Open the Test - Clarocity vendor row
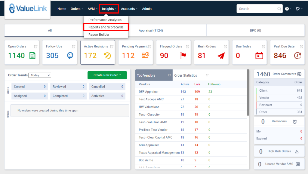 click(x=191, y=114)
